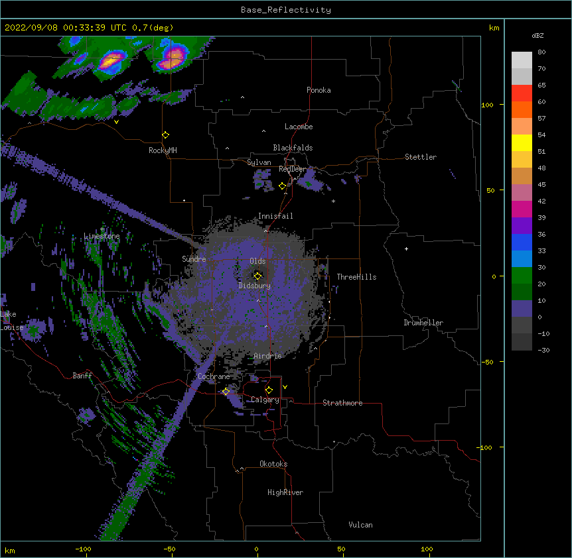Viewport: 572px width, 558px height.
Task: Click the -50 tick label on right axis
Action: 487,362
